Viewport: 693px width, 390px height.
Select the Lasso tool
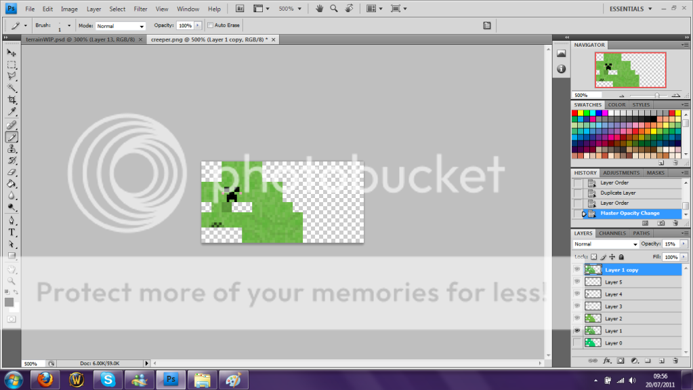coord(12,76)
